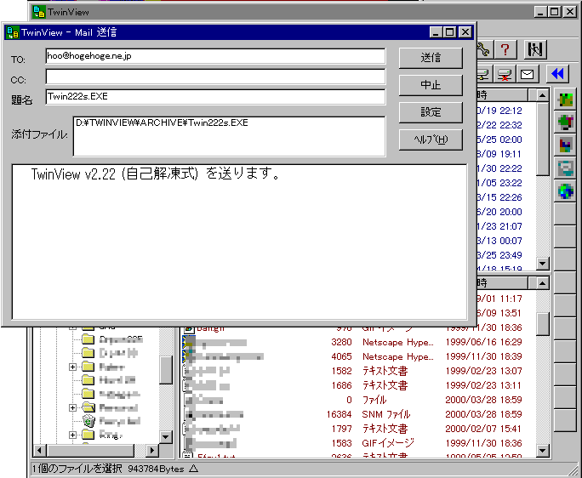582x478 pixels.
Task: Sort by the lower pane's 時 column header
Action: (x=502, y=283)
